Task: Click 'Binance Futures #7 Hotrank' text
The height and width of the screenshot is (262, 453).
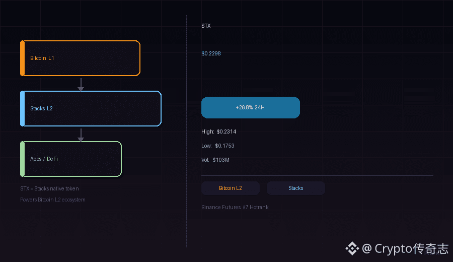Action: [235, 208]
